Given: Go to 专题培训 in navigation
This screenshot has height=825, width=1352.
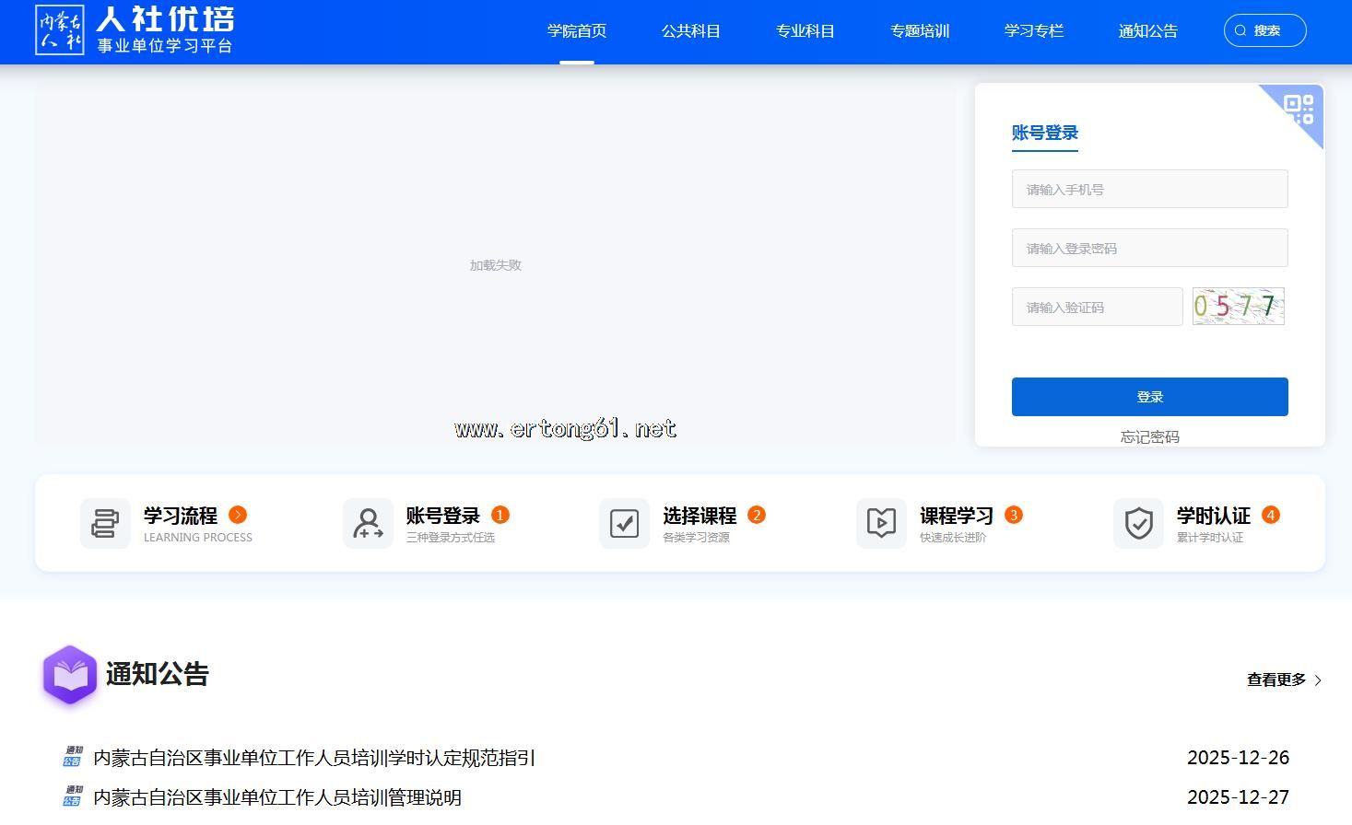Looking at the screenshot, I should [x=919, y=31].
